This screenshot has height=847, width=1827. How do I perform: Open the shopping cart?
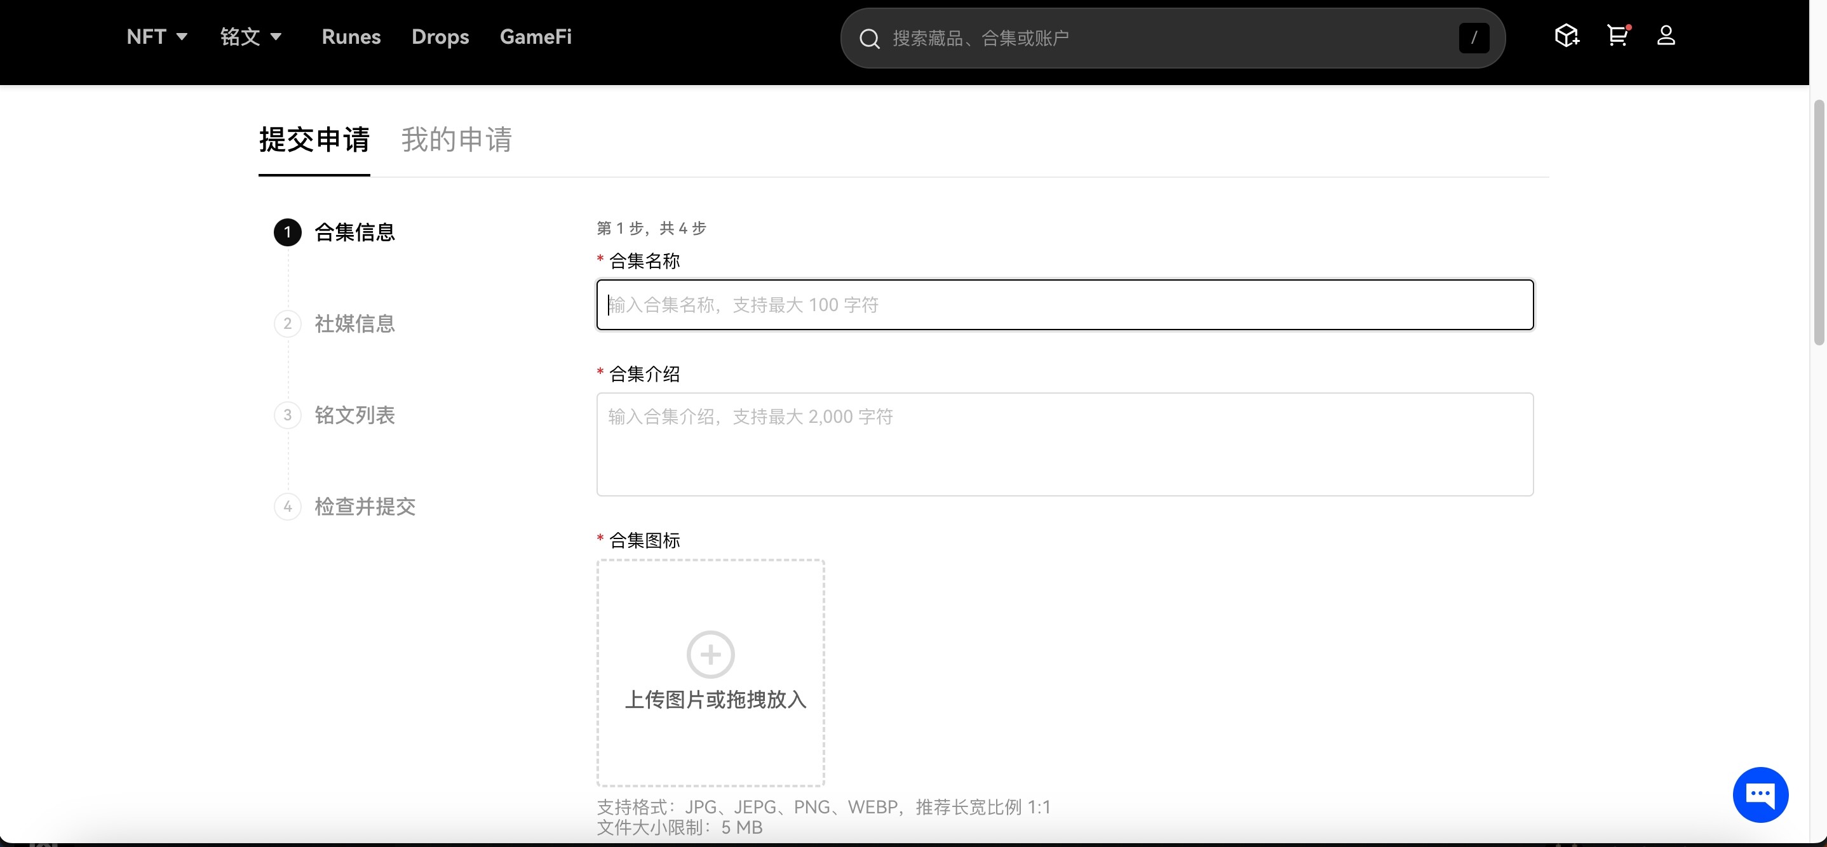(1618, 36)
